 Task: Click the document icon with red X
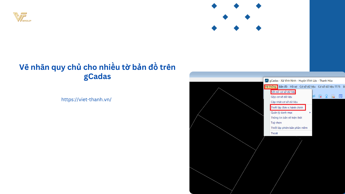333,96
